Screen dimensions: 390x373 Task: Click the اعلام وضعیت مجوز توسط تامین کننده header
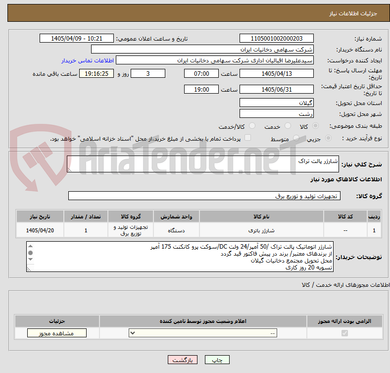pyautogui.click(x=203, y=321)
